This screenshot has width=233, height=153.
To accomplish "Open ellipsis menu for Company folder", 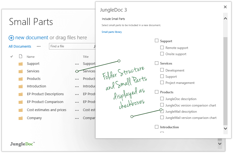I will click(x=77, y=119).
